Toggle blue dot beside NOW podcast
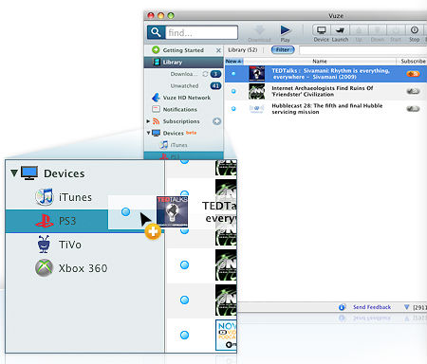 point(184,335)
